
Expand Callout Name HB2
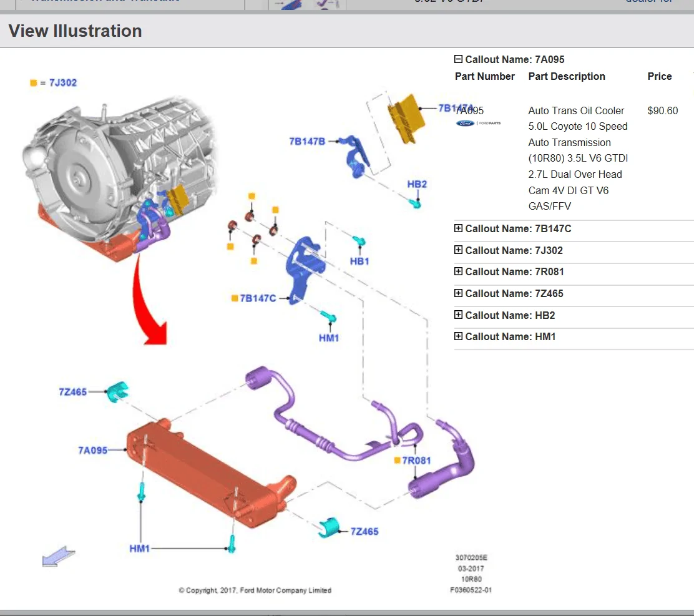click(457, 315)
